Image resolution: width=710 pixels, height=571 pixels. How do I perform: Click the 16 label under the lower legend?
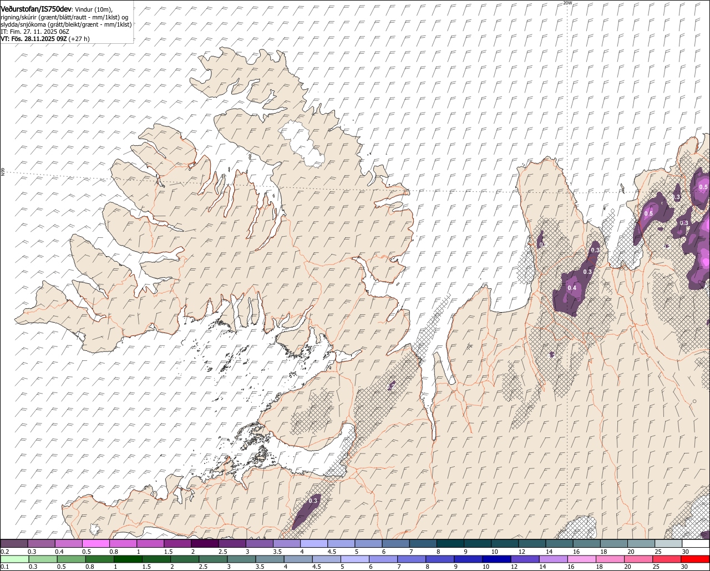pos(571,567)
